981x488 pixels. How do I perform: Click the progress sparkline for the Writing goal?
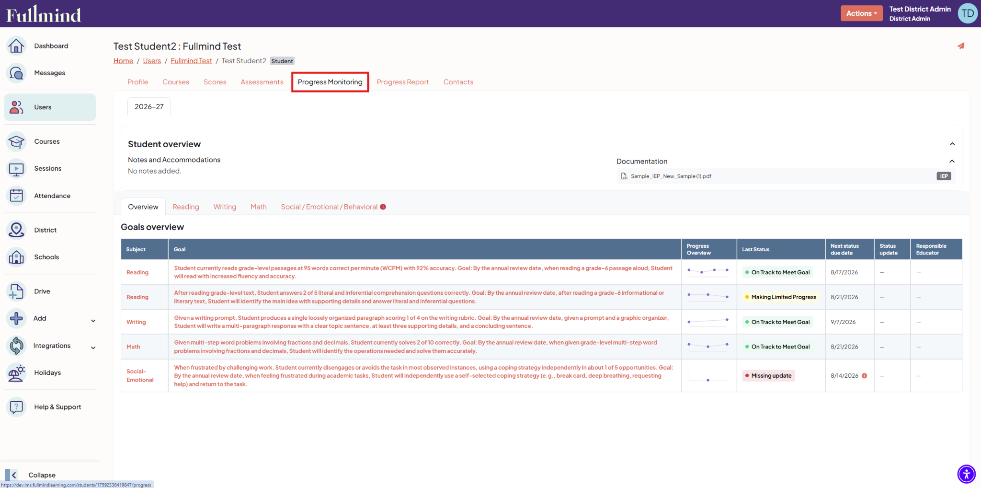click(708, 322)
